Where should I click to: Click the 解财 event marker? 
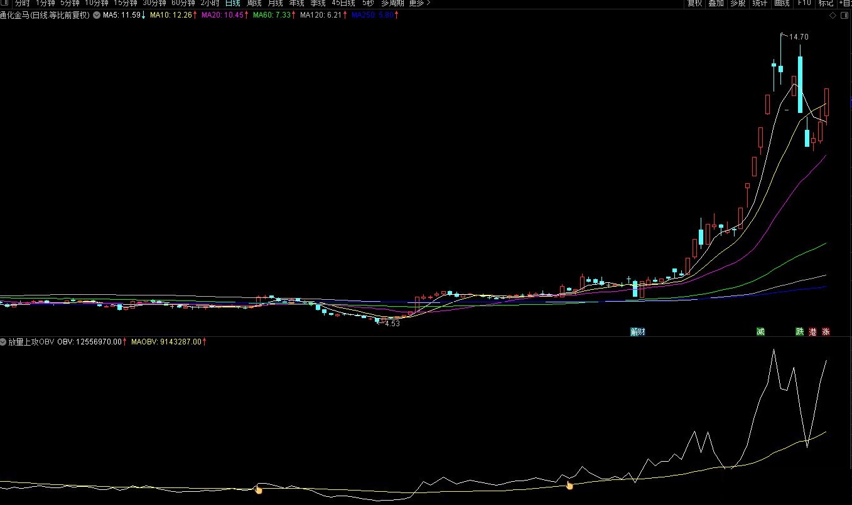tap(638, 332)
